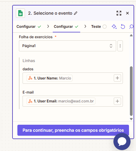Click the Teste status circle
This screenshot has height=151, width=136.
point(105,27)
